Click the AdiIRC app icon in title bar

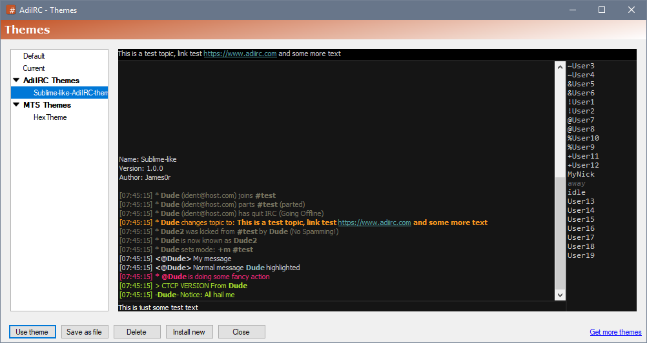tap(12, 10)
